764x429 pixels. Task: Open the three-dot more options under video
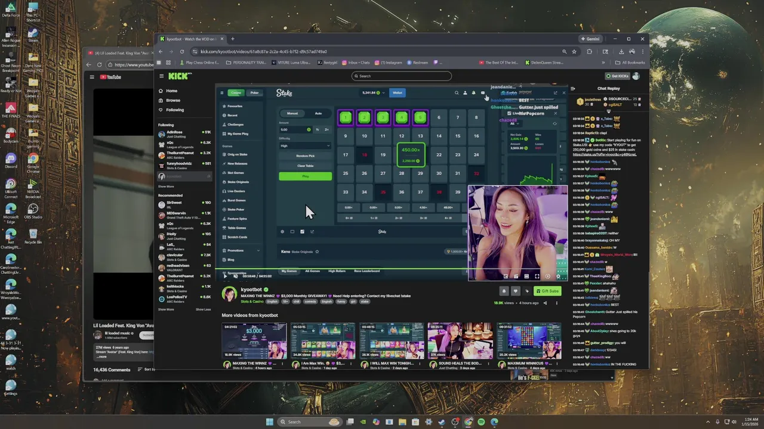pyautogui.click(x=556, y=303)
